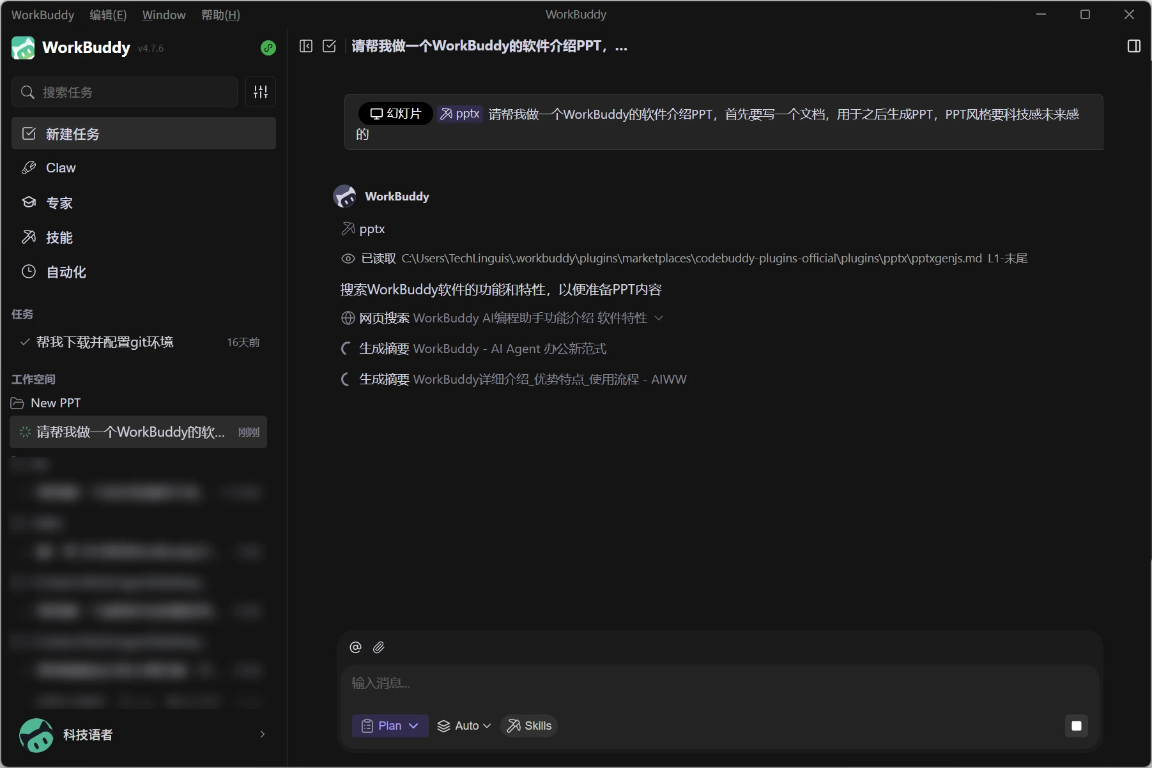Click the attachment paperclip icon
Screen dimensions: 1152x768
tap(379, 647)
